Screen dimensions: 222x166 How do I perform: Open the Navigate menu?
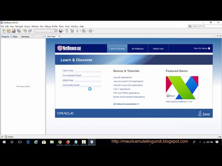pyautogui.click(x=19, y=26)
